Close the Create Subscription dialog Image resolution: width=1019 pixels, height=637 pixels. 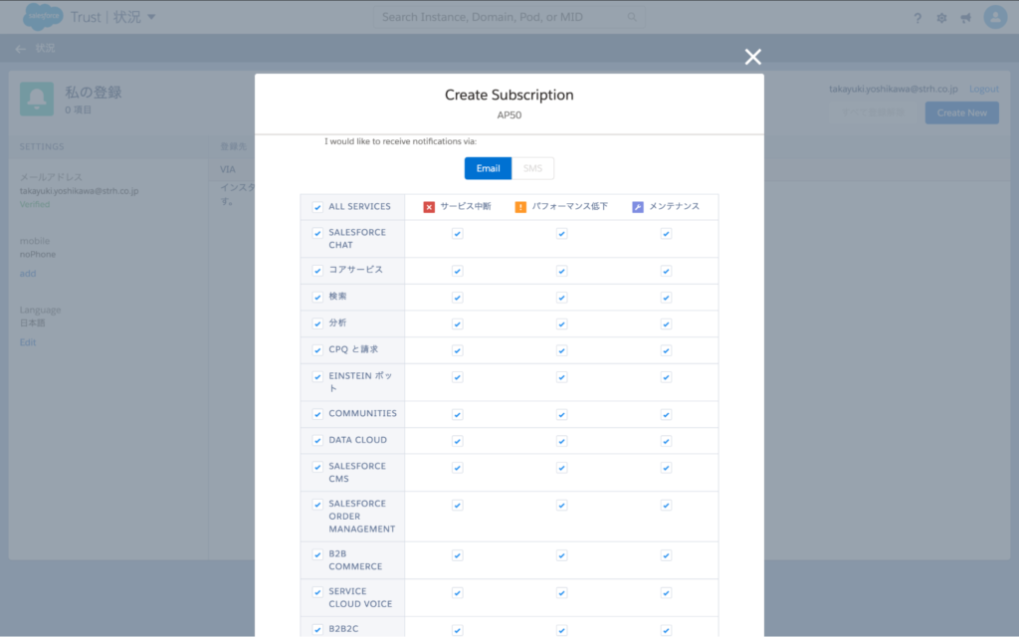tap(752, 57)
